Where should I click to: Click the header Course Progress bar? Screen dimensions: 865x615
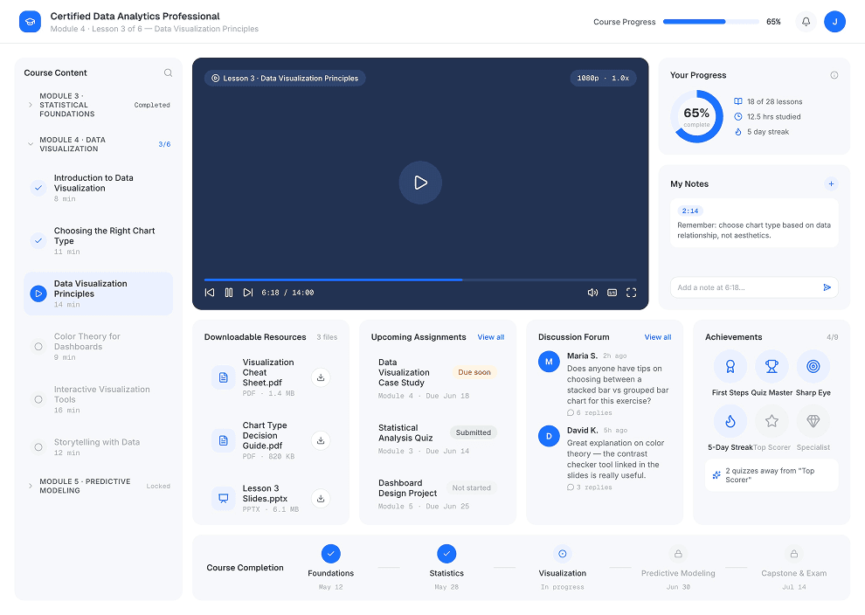coord(711,22)
